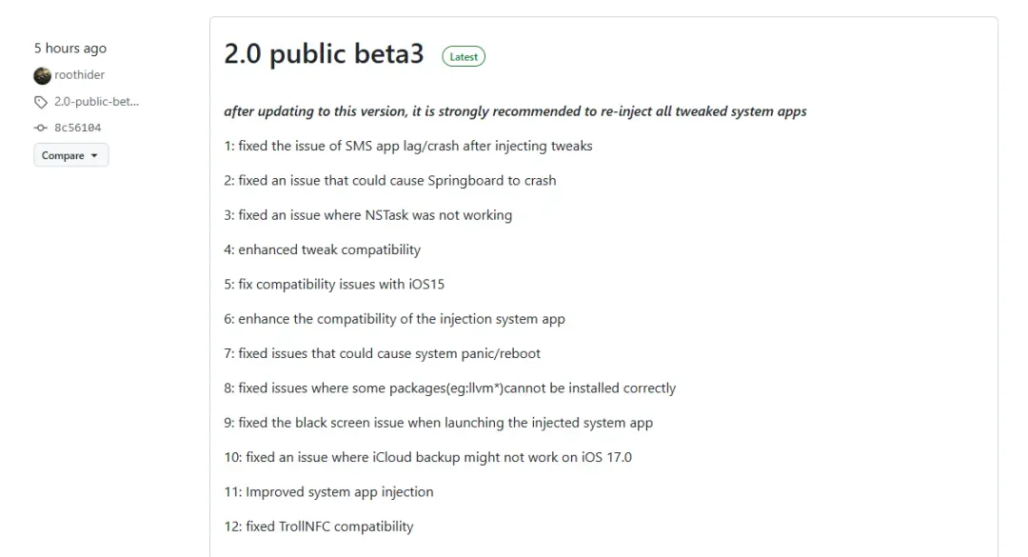Click the system panic/reboot fix line
The image size is (1028, 557).
pos(383,353)
